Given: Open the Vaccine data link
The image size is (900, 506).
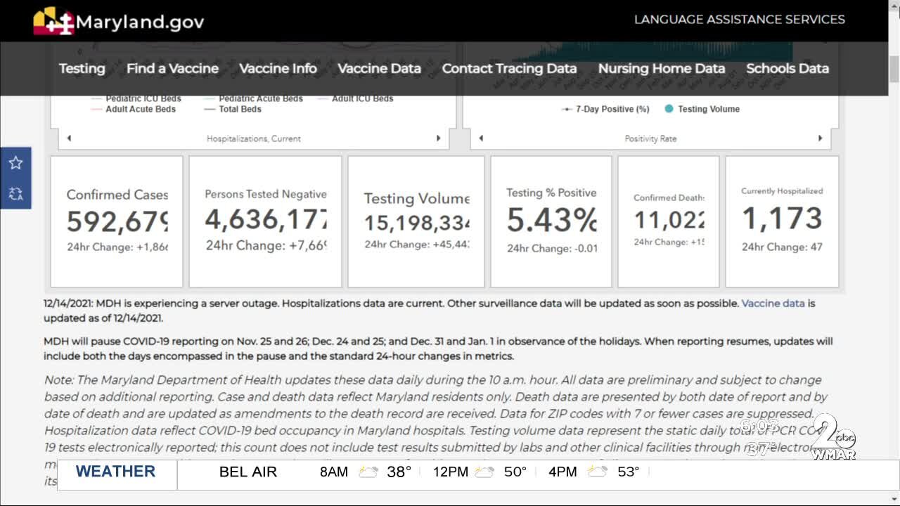Looking at the screenshot, I should point(773,304).
